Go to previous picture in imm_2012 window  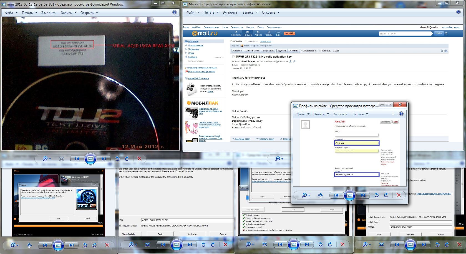pos(77,159)
